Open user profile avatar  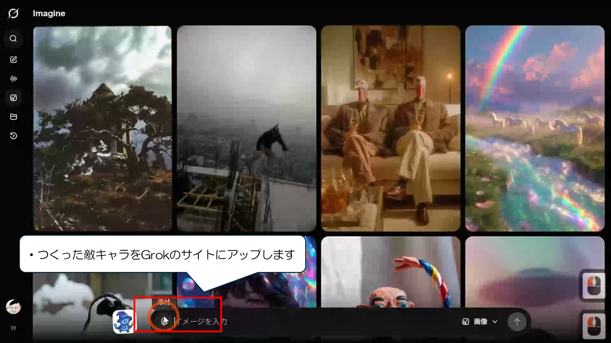(13, 307)
